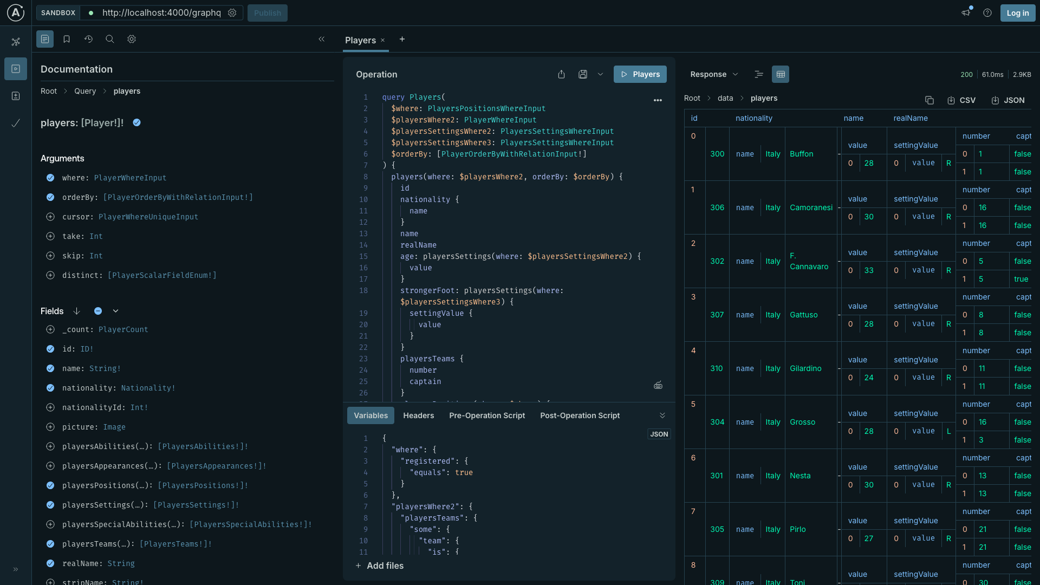The height and width of the screenshot is (585, 1040).
Task: Open the connection settings gear beside URL
Action: [232, 12]
